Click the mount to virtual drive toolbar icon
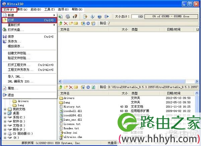Image resolution: width=201 pixels, height=146 pixels. click(61, 16)
